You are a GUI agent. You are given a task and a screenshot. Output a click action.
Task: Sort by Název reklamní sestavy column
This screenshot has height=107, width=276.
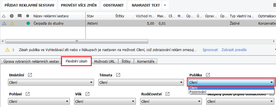(x=59, y=16)
